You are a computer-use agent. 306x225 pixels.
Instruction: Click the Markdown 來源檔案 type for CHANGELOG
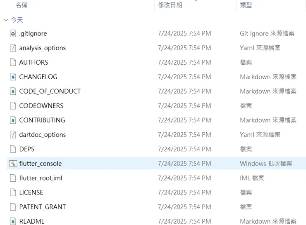[x=268, y=77]
